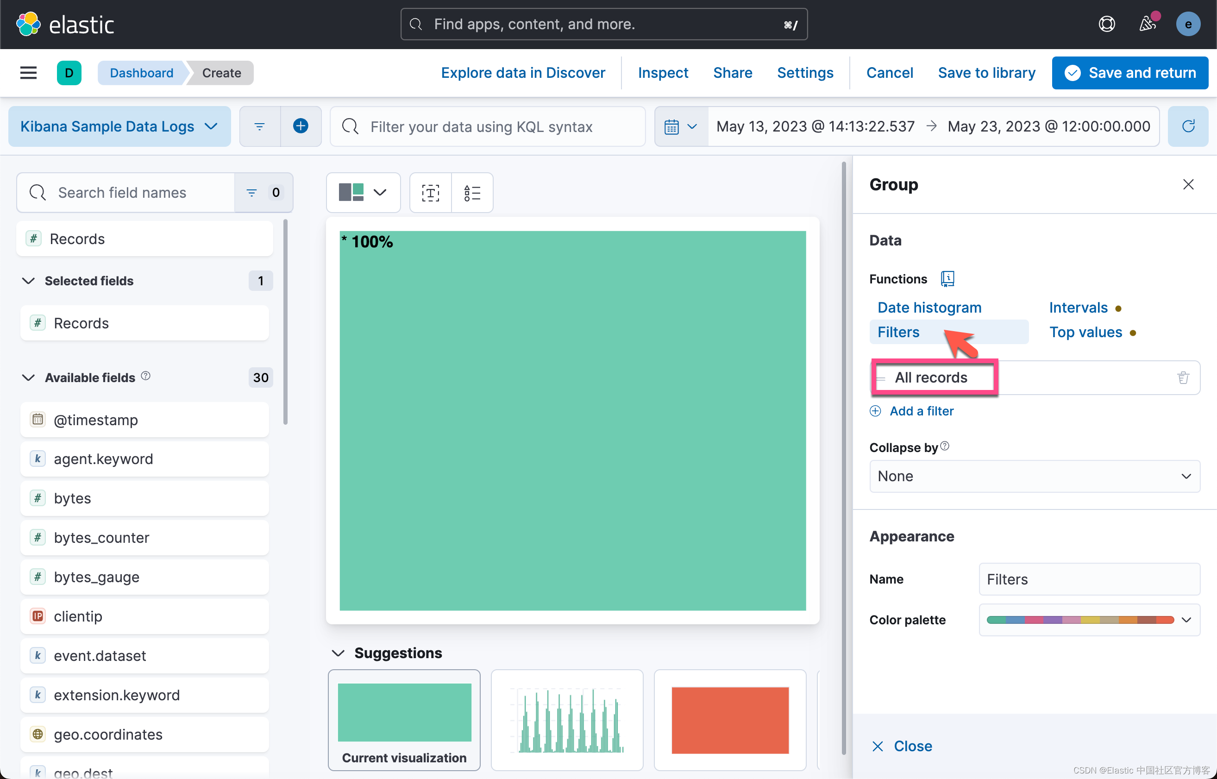This screenshot has width=1217, height=779.
Task: Click the Search field names box
Action: pyautogui.click(x=125, y=192)
